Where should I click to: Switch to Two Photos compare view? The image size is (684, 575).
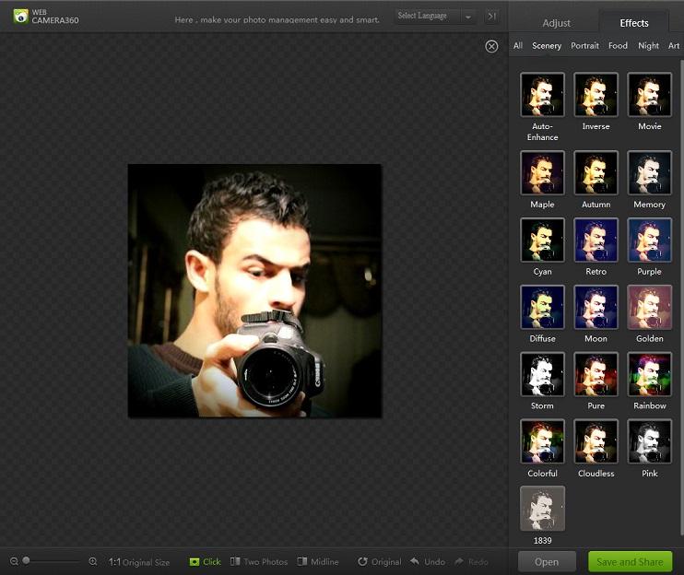pyautogui.click(x=259, y=561)
